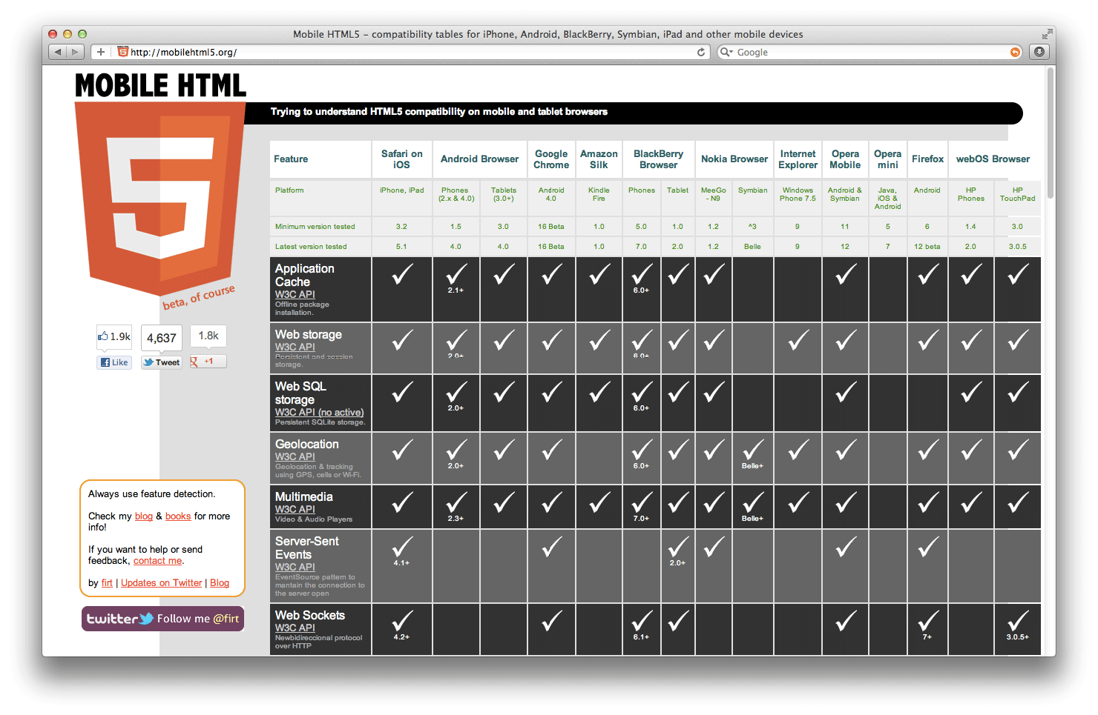Screen dimensions: 1098x715
Task: Click the webOS Browser column header
Action: point(993,159)
